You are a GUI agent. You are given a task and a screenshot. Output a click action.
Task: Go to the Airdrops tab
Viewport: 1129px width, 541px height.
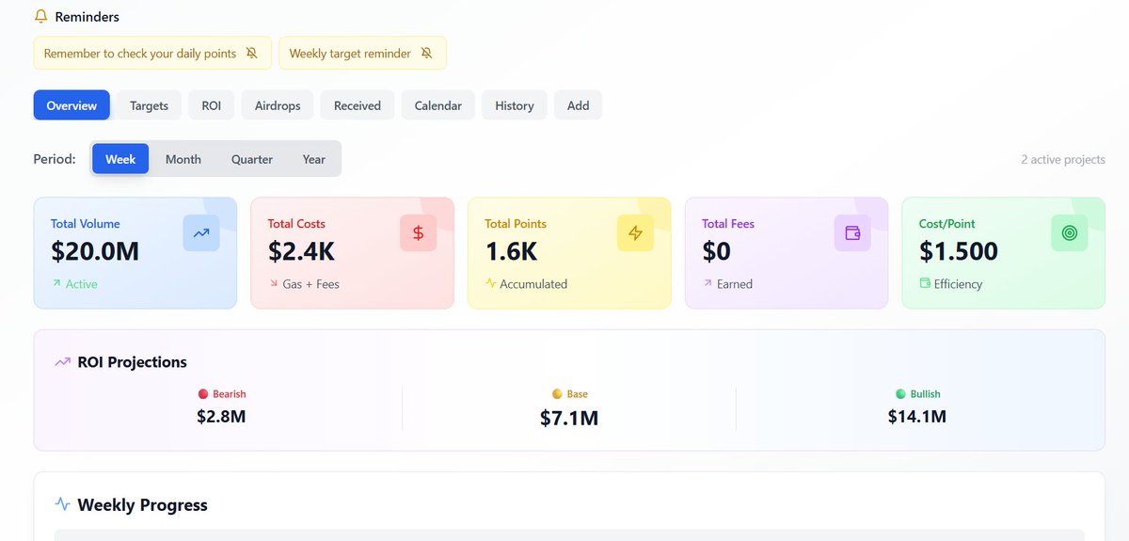pos(278,105)
